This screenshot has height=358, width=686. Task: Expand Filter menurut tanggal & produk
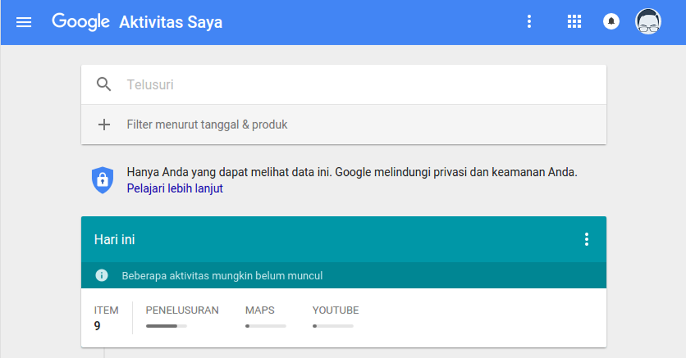click(x=344, y=124)
